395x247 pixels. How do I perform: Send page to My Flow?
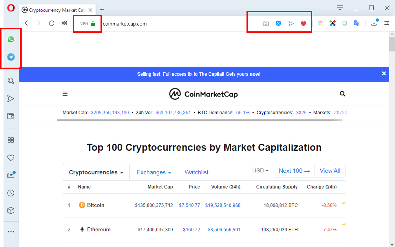click(291, 24)
